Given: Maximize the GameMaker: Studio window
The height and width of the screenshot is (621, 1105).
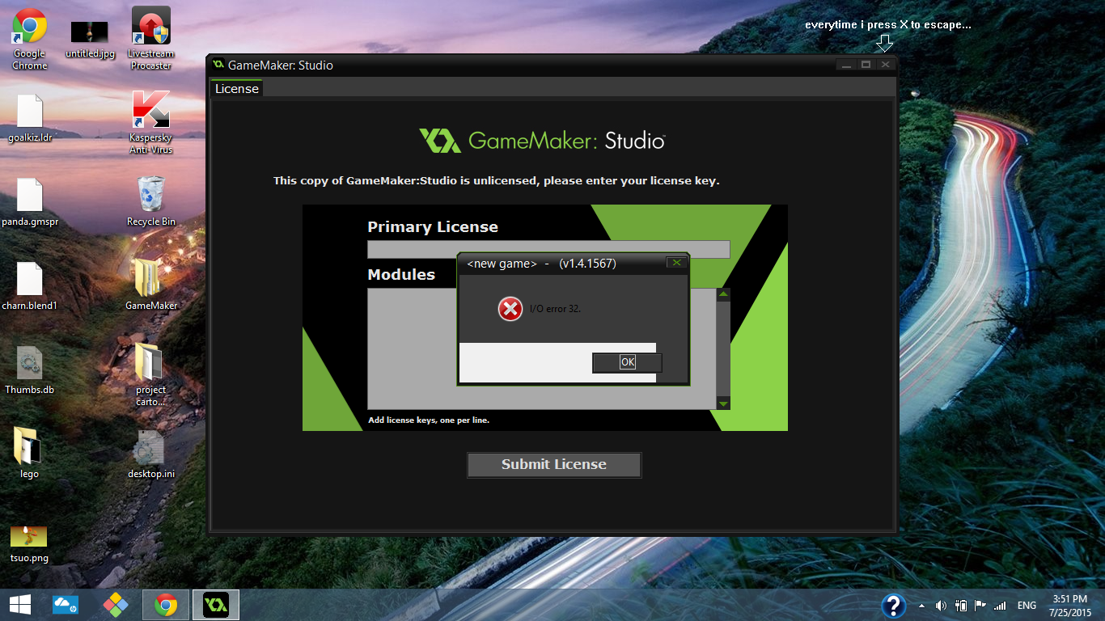Looking at the screenshot, I should (x=866, y=65).
